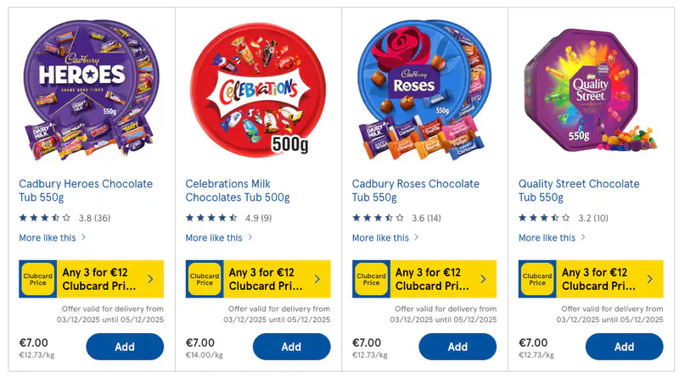This screenshot has width=679, height=384.
Task: Click the Cadbury Heroes tub product image
Action: [87, 87]
